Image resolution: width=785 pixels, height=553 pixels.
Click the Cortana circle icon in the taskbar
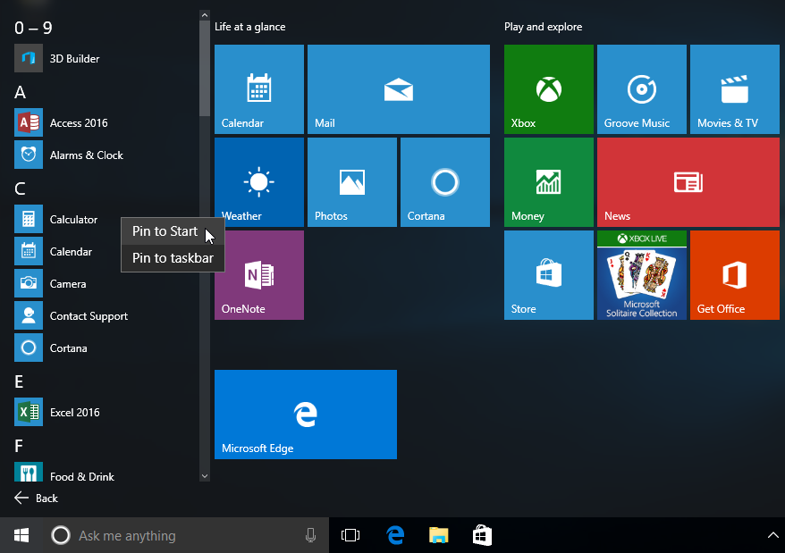coord(61,535)
